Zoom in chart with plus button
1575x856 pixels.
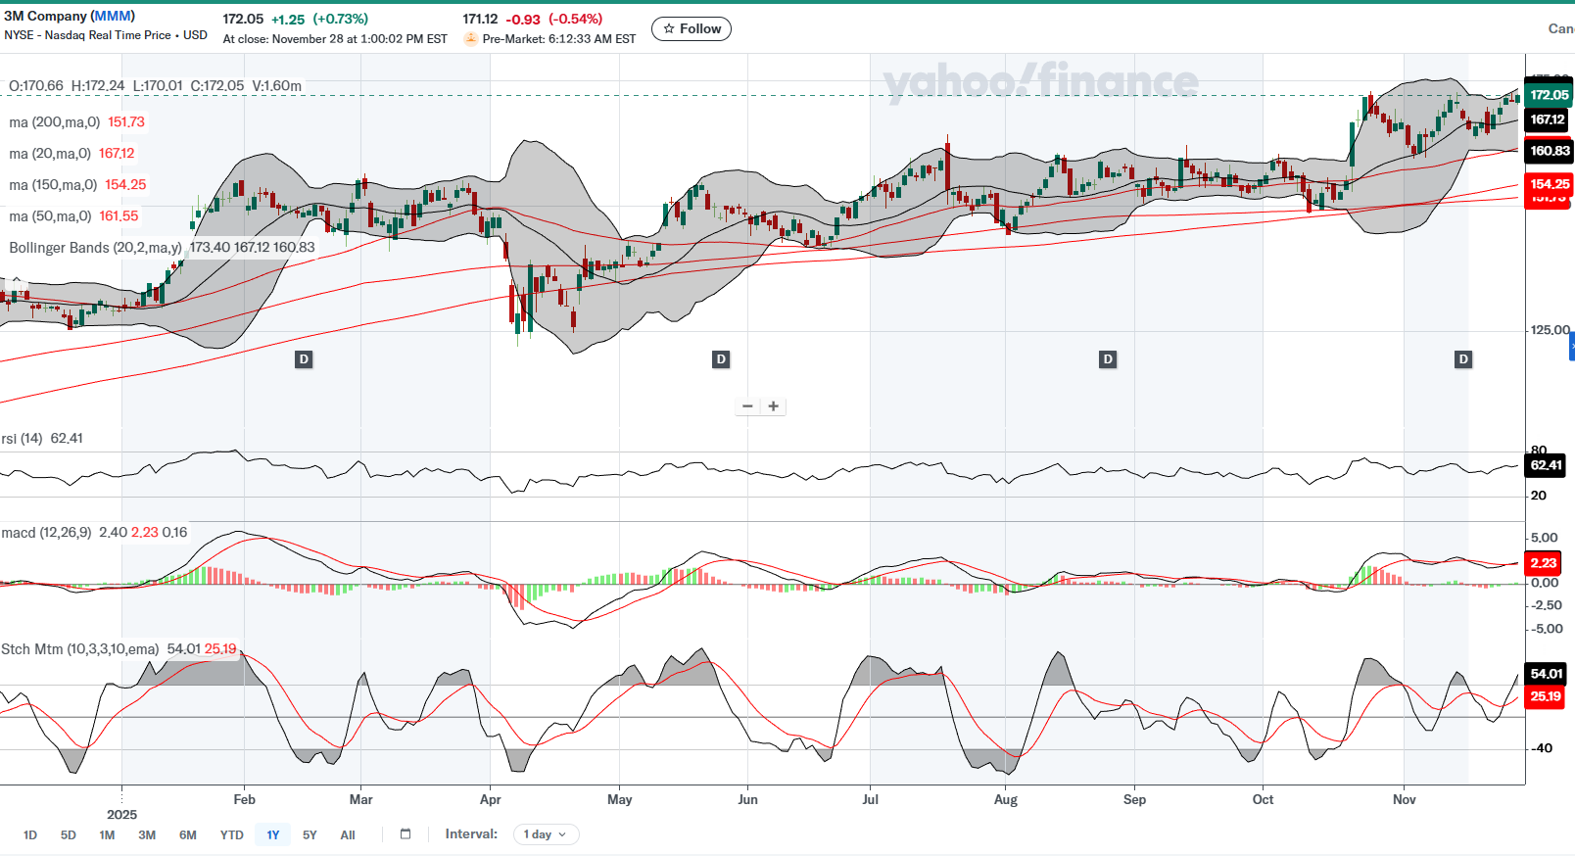click(774, 406)
